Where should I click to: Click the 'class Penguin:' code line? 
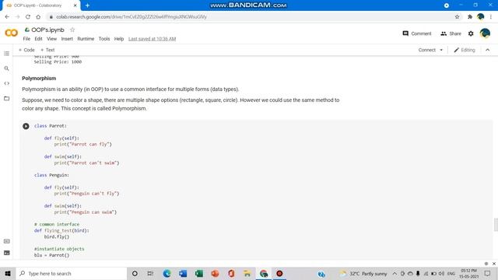point(51,175)
